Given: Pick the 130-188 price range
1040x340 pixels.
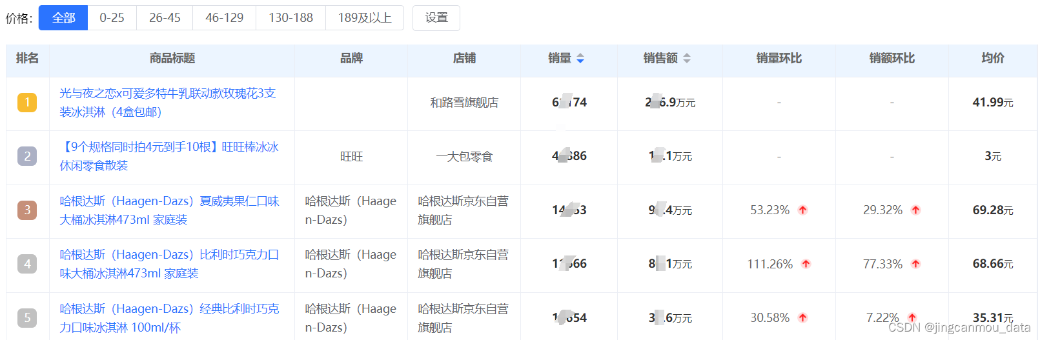Looking at the screenshot, I should coord(291,18).
